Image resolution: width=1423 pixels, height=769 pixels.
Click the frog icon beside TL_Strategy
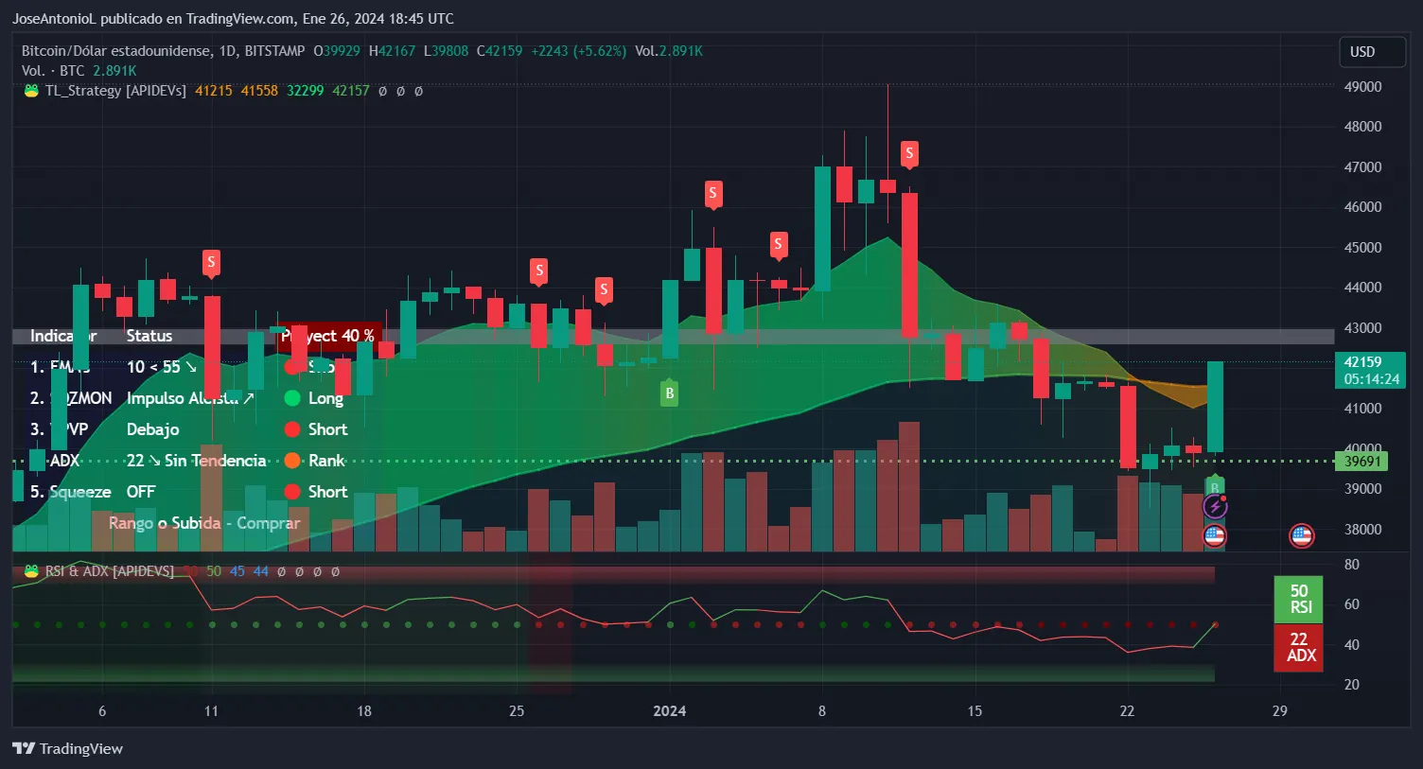[x=31, y=91]
